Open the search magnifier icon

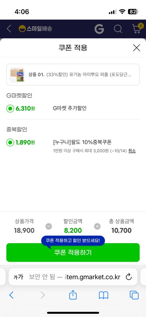(118, 29)
